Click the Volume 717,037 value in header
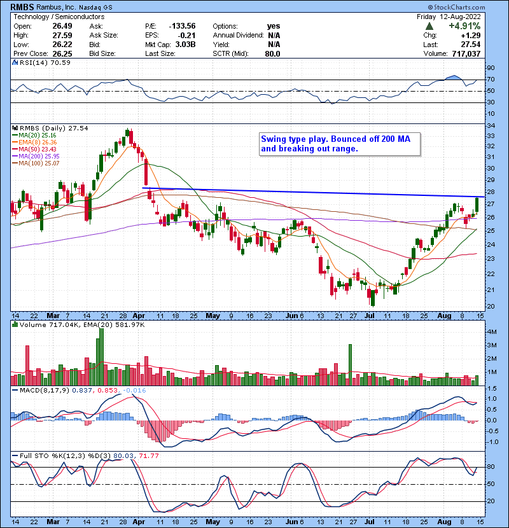The width and height of the screenshot is (509, 528). (x=466, y=53)
